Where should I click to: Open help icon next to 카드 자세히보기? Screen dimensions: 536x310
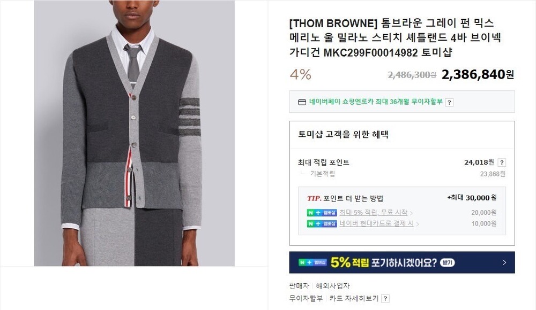click(x=385, y=298)
